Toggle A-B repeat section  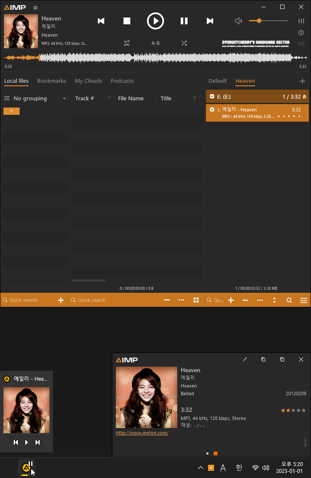click(155, 43)
